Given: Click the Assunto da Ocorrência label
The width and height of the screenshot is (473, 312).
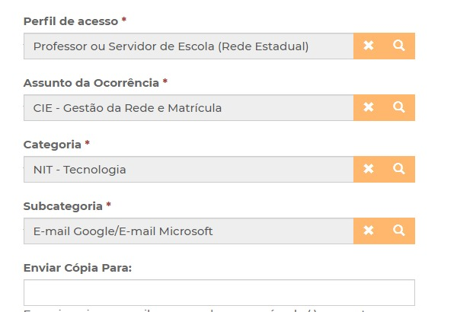Looking at the screenshot, I should tap(91, 82).
